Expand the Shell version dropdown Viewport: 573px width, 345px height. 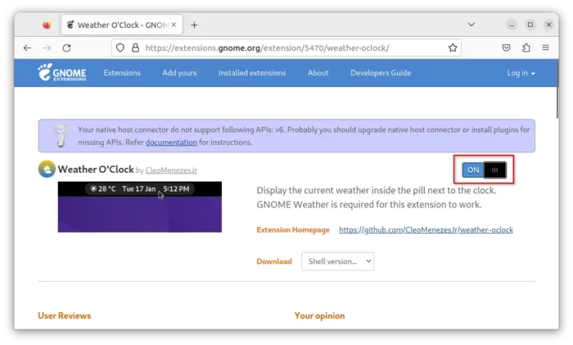coord(337,261)
